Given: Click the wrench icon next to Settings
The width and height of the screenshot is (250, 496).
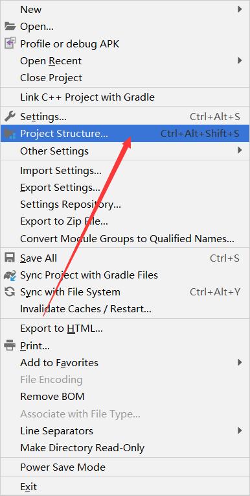Looking at the screenshot, I should [10, 117].
